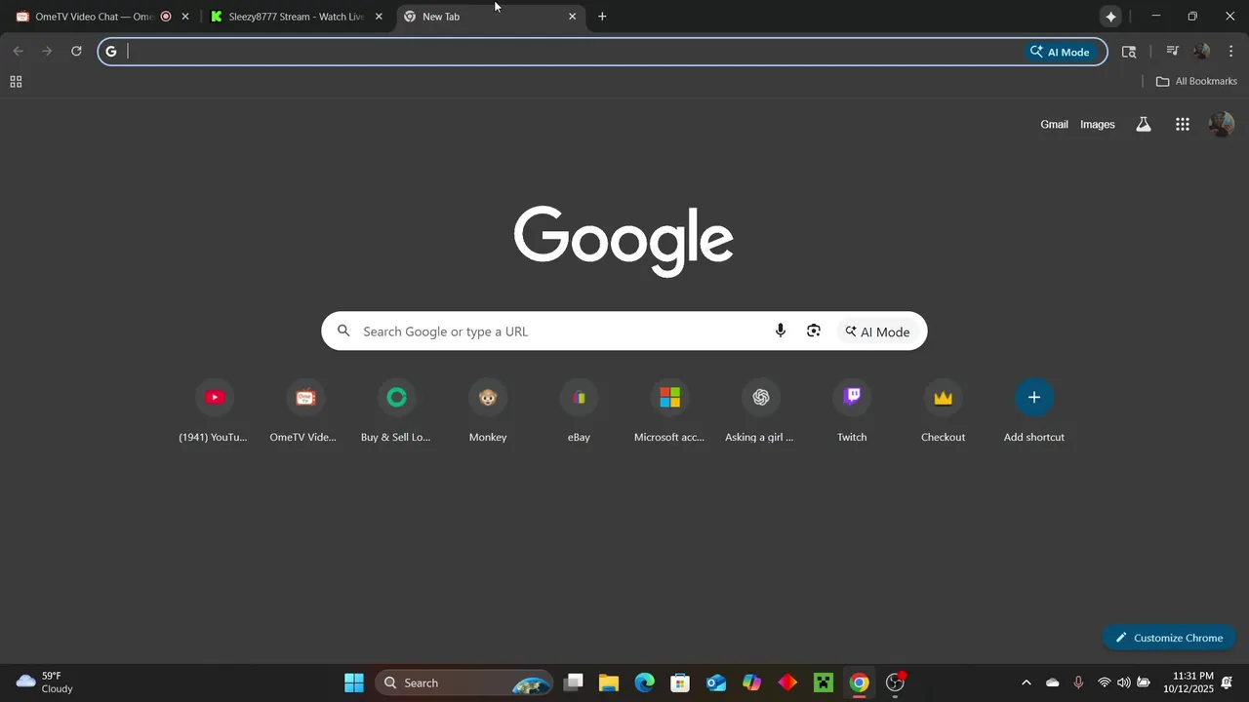Open the media controls icon
This screenshot has width=1249, height=702.
[1173, 52]
